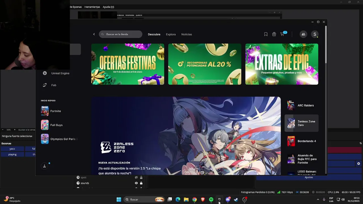Image resolution: width=363 pixels, height=204 pixels.
Task: Open the Herramientas menu in OBS
Action: click(92, 7)
